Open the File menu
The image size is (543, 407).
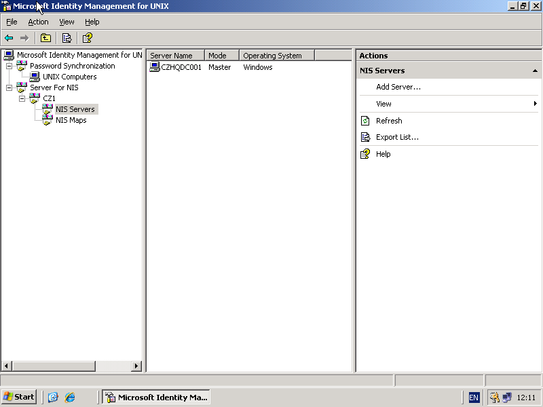coord(12,22)
